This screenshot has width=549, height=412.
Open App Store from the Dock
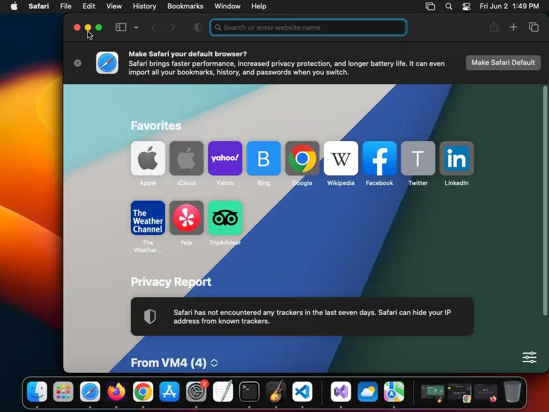pyautogui.click(x=169, y=391)
